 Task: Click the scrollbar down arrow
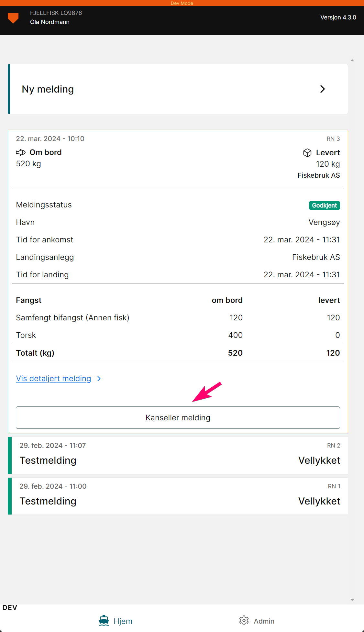tap(352, 600)
